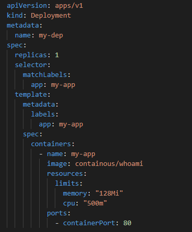Viewport: 192px width, 232px height.
Task: Click the containers key
Action: coord(51,144)
